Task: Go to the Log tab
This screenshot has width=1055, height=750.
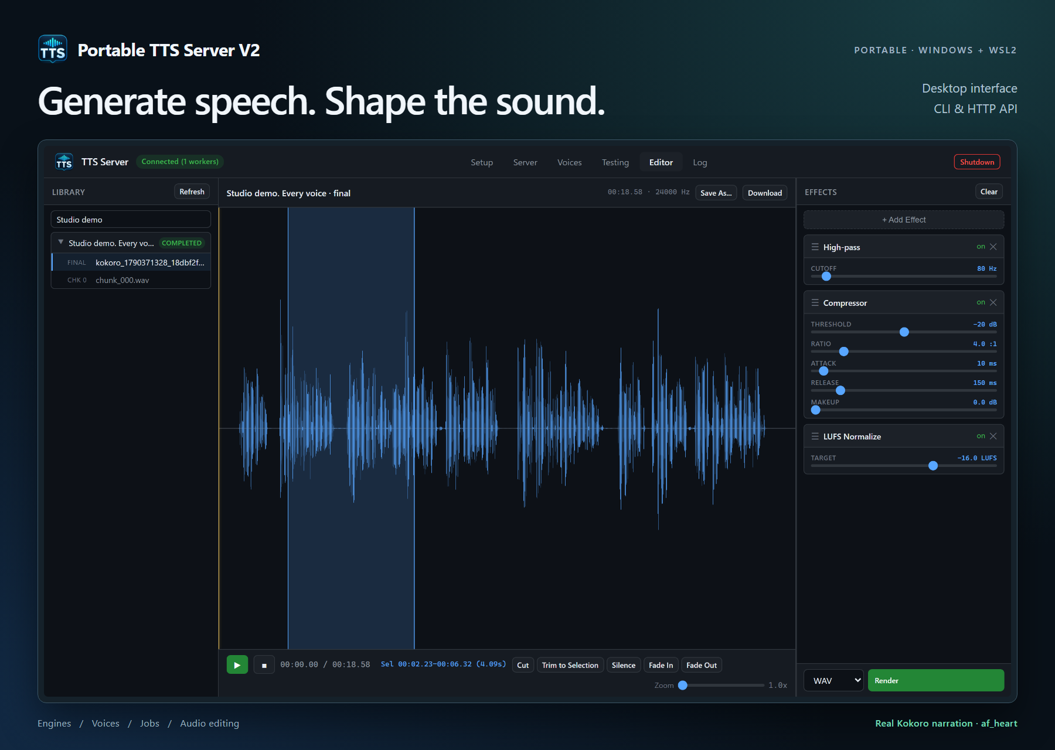Action: click(x=700, y=162)
